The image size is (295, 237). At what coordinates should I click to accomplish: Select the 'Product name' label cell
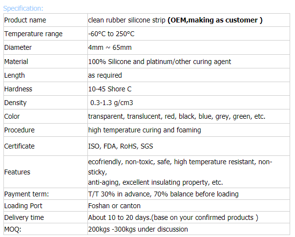tap(45, 20)
